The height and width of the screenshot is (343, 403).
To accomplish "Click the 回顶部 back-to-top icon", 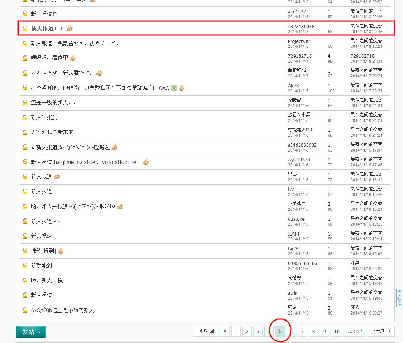I will 400,298.
